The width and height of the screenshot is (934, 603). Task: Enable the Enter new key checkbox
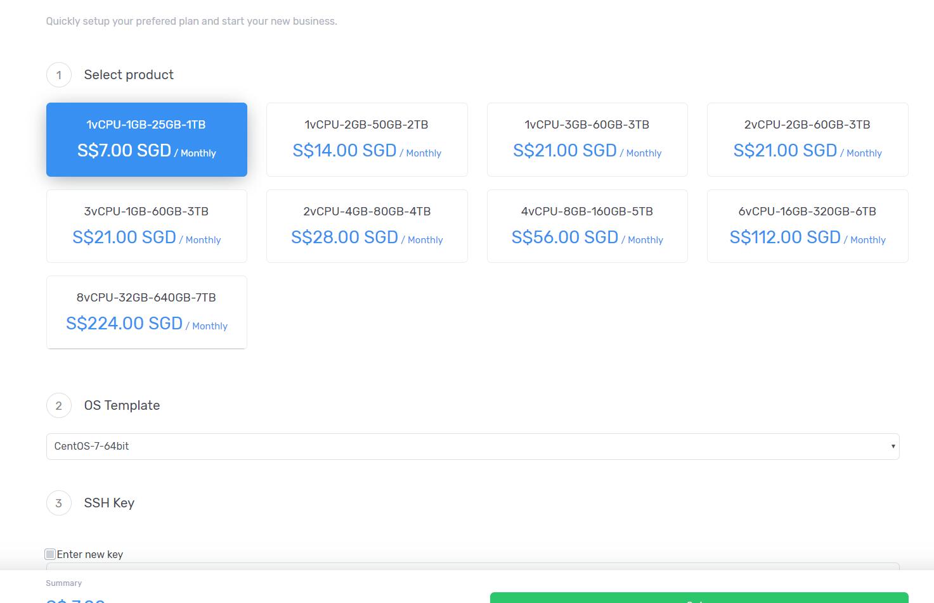point(50,554)
